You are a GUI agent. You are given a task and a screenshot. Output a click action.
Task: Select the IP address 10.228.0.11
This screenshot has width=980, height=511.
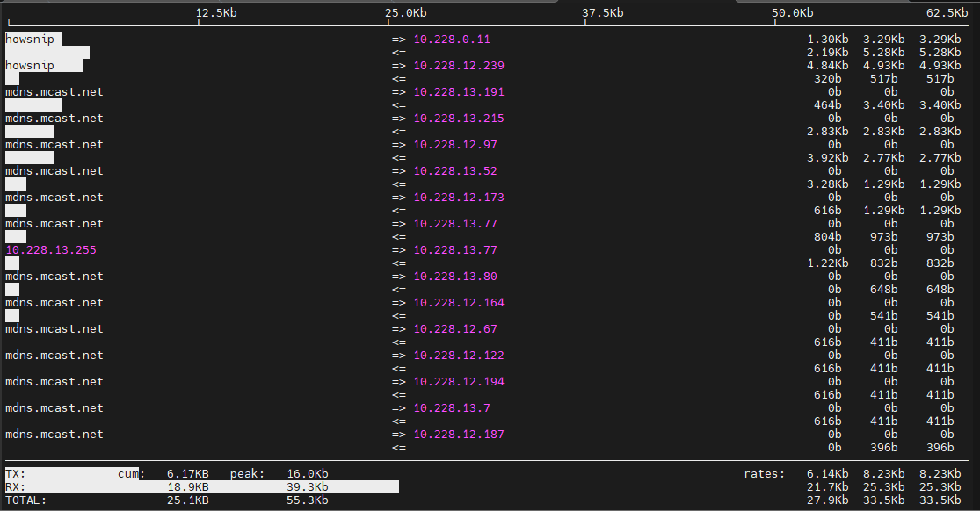tap(452, 40)
